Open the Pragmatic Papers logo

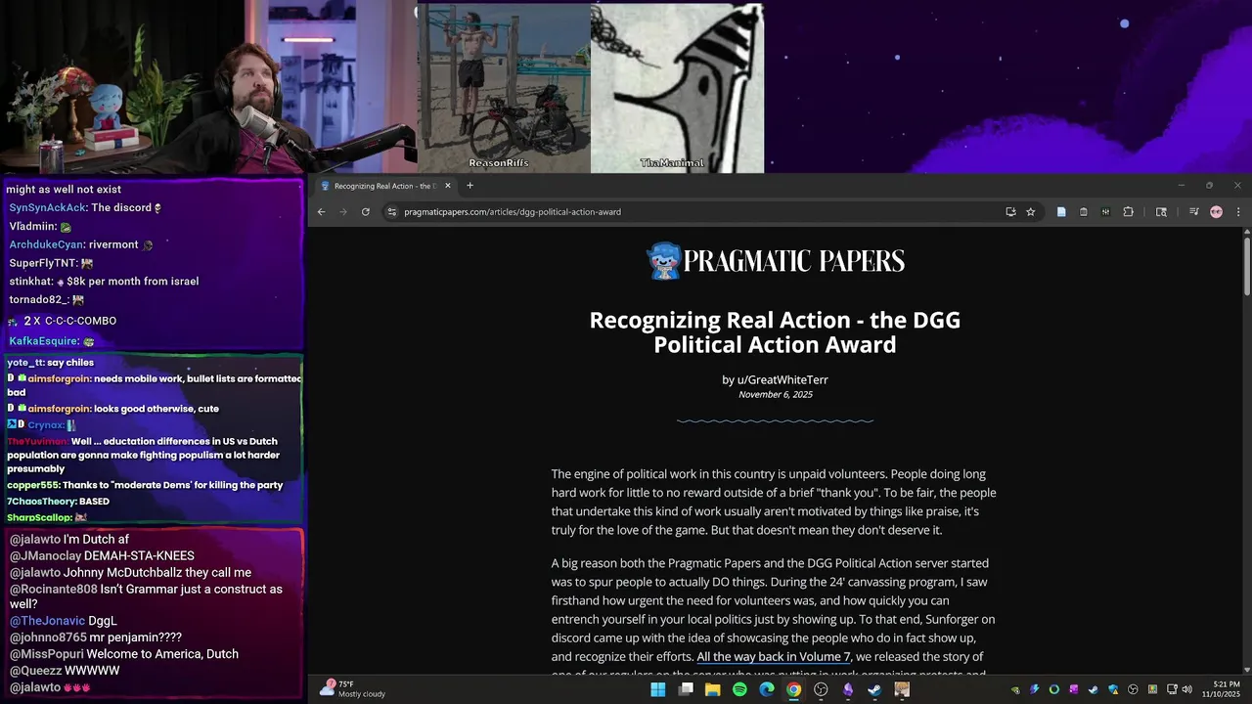tap(775, 261)
